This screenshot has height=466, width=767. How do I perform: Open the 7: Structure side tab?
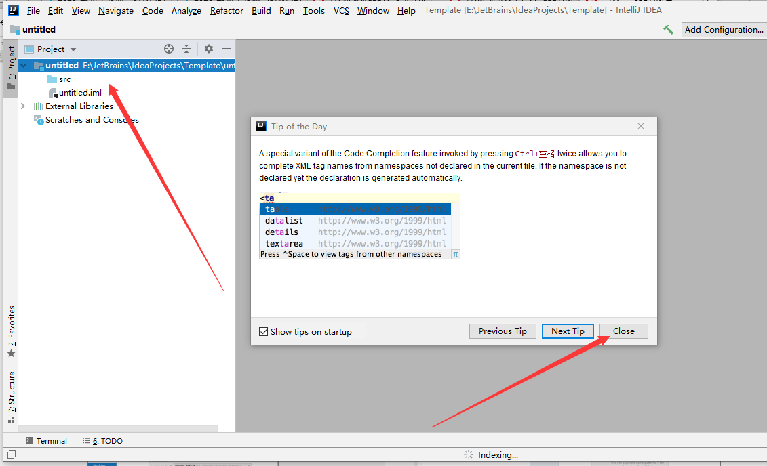tap(12, 397)
